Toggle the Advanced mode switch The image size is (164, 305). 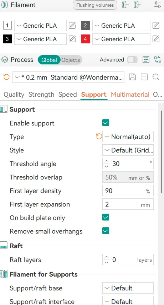coord(132,60)
